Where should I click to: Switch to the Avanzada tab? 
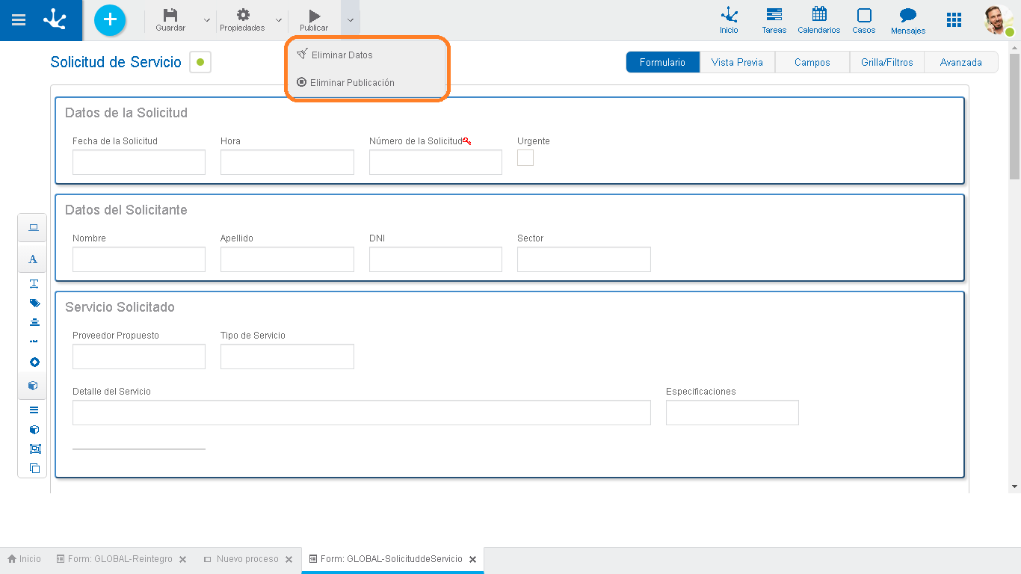(961, 62)
